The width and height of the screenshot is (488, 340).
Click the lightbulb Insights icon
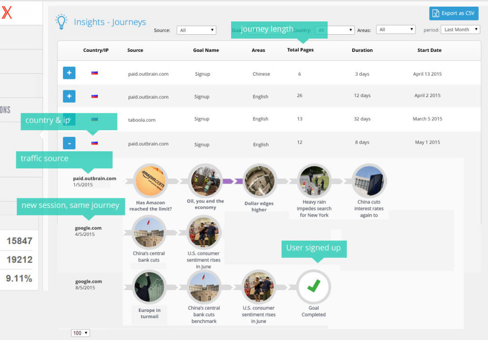pyautogui.click(x=61, y=21)
